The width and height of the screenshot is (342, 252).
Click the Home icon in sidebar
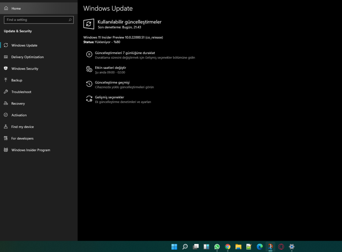(6, 8)
